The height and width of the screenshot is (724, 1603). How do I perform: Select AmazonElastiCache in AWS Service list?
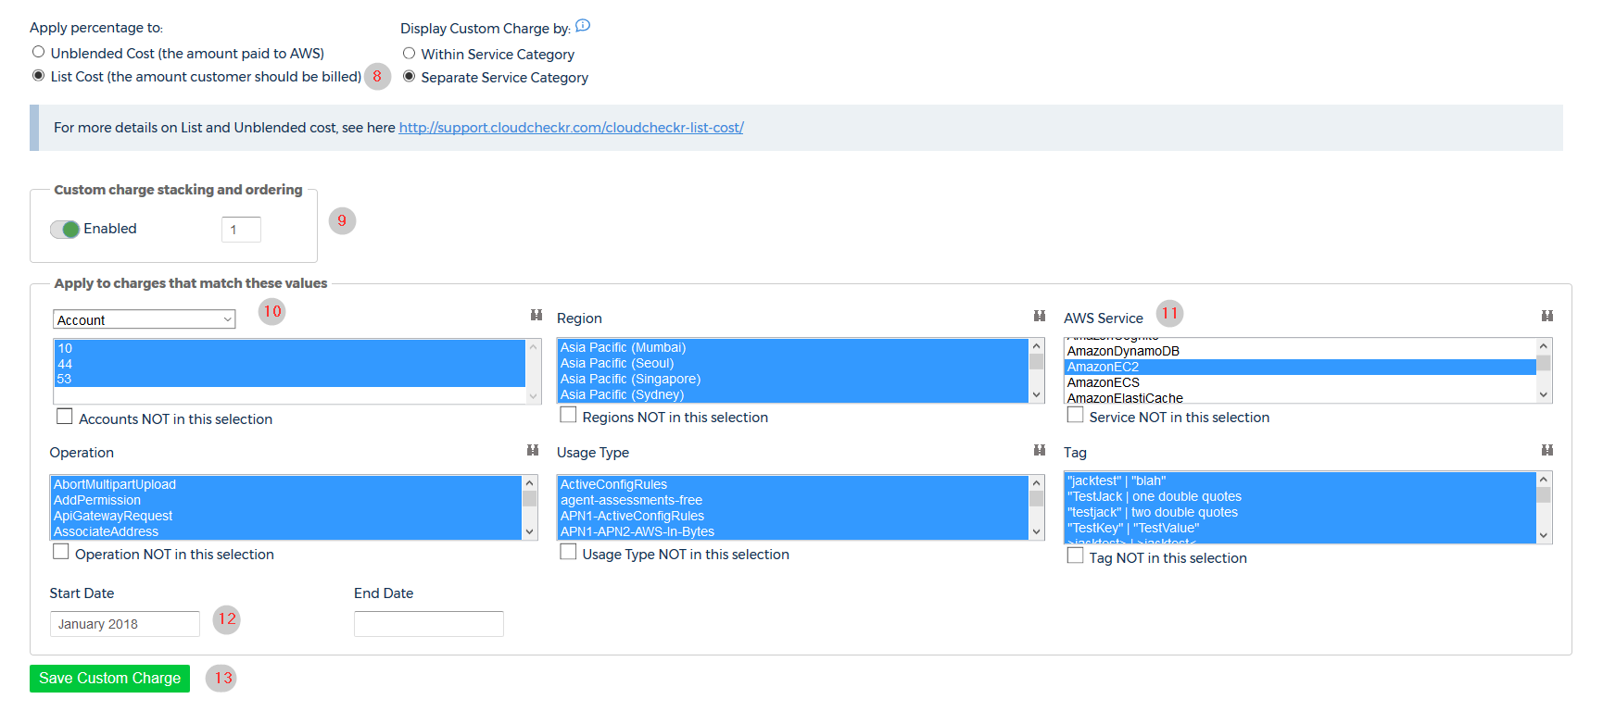point(1300,398)
